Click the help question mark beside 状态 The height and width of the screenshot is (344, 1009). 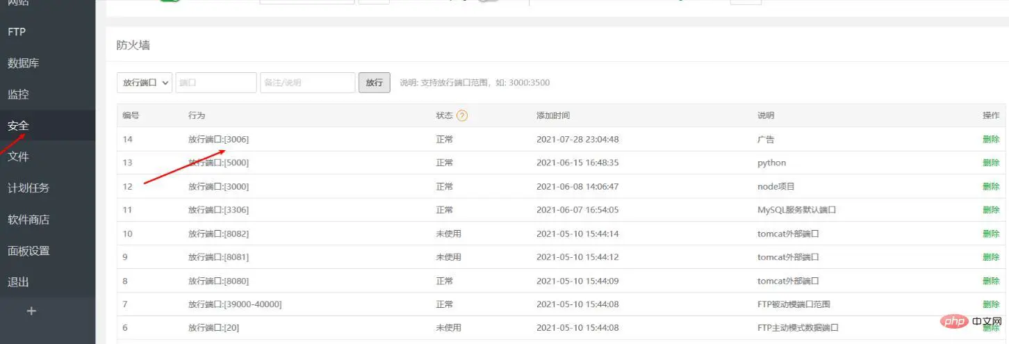click(462, 115)
